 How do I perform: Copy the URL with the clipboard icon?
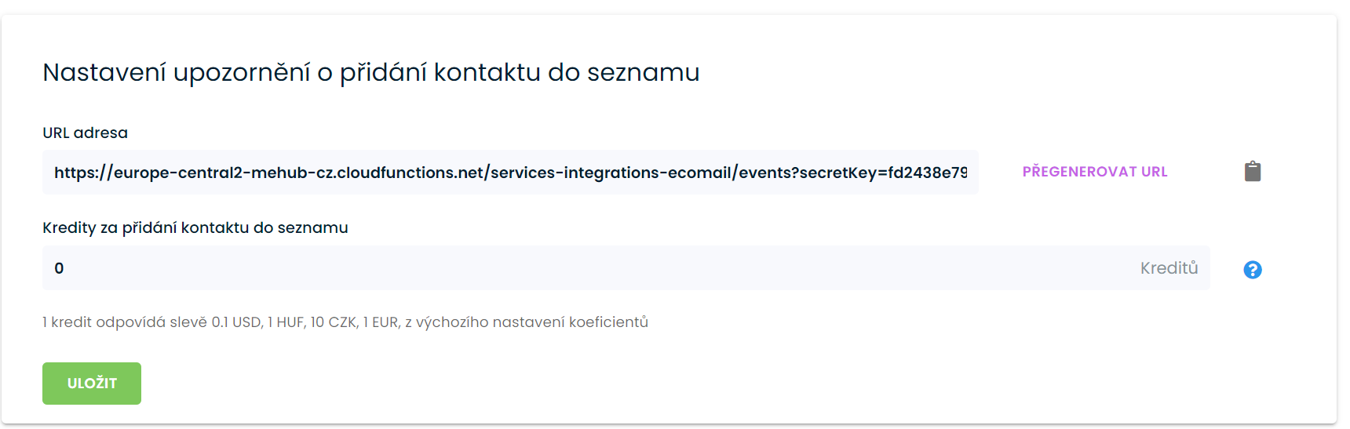tap(1253, 172)
